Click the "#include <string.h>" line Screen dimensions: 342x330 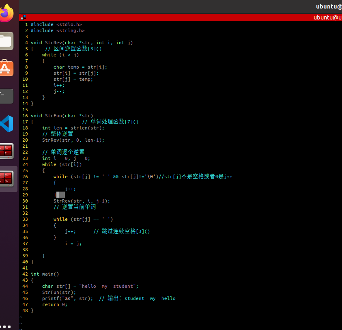click(58, 30)
